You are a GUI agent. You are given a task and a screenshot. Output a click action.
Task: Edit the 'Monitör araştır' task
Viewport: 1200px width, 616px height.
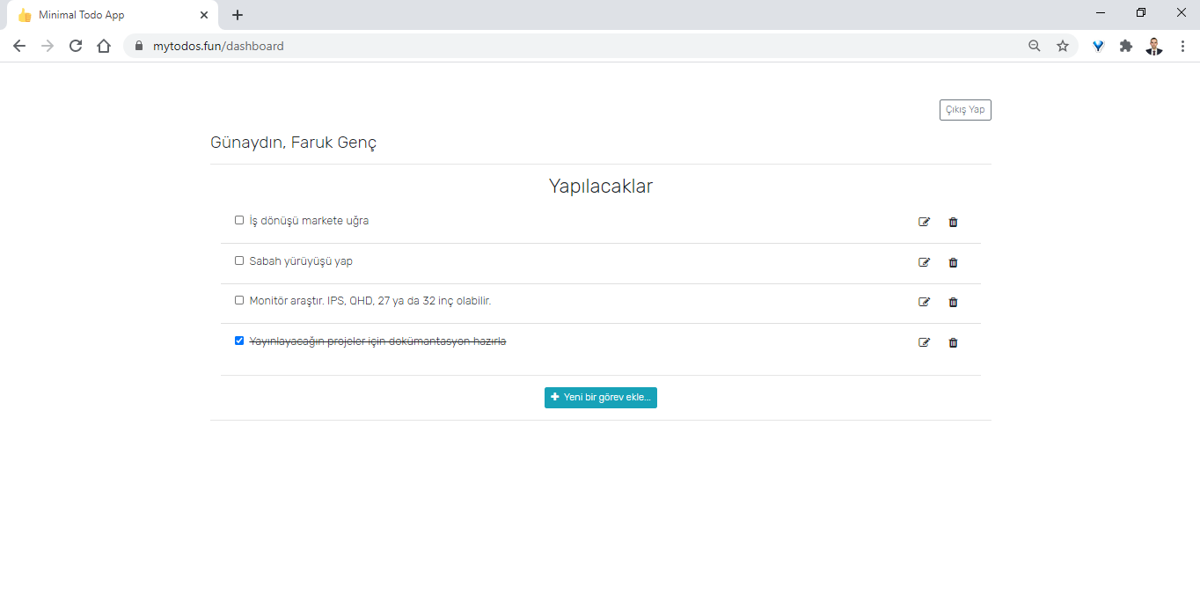point(924,302)
